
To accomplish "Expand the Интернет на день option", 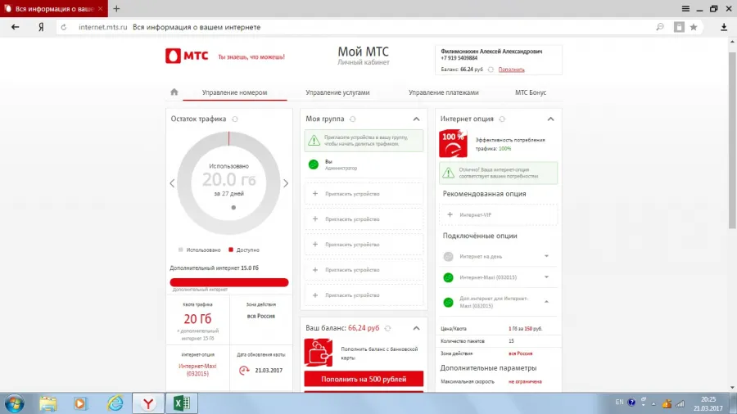I will [x=547, y=256].
